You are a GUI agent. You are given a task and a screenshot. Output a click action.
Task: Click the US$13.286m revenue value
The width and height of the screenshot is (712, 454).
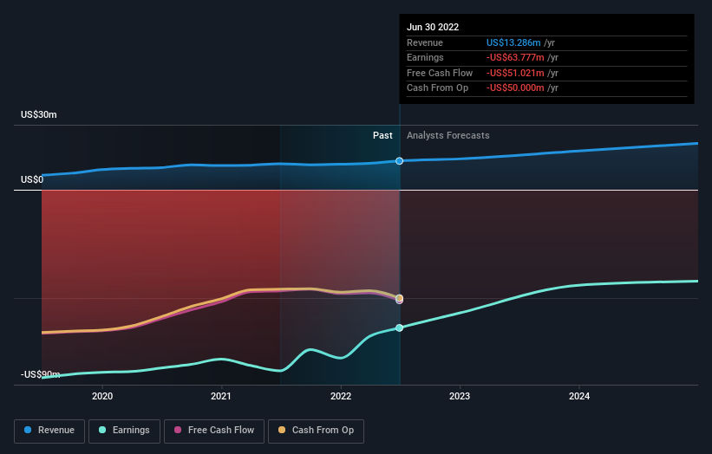(x=513, y=42)
